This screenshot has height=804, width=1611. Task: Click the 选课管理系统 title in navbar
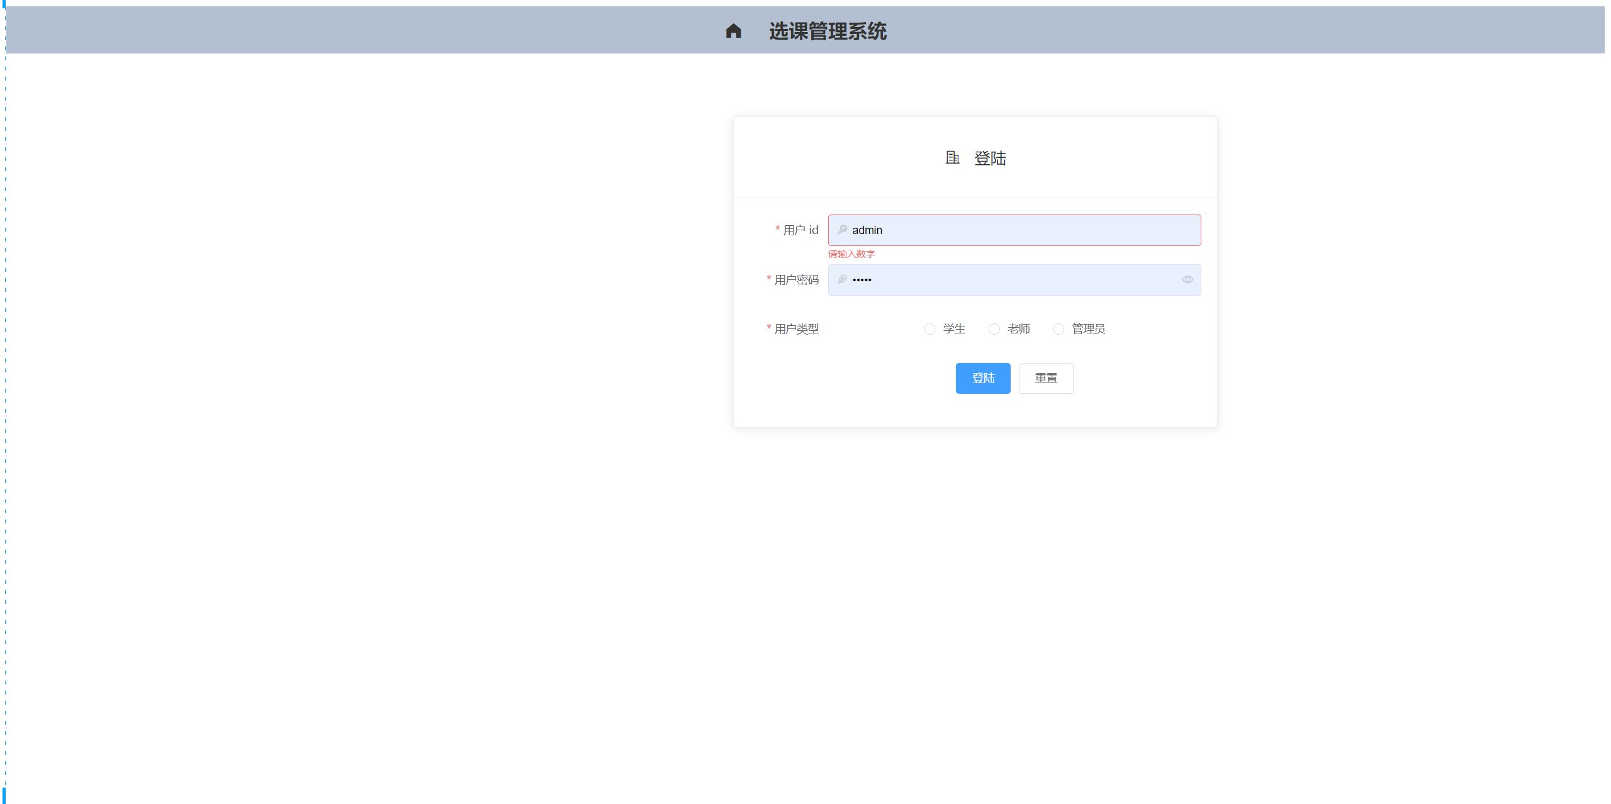click(828, 31)
